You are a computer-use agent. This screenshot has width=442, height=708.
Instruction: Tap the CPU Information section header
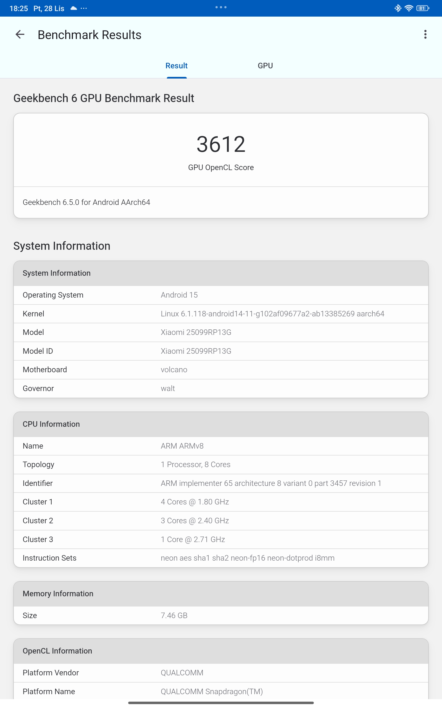tap(221, 424)
